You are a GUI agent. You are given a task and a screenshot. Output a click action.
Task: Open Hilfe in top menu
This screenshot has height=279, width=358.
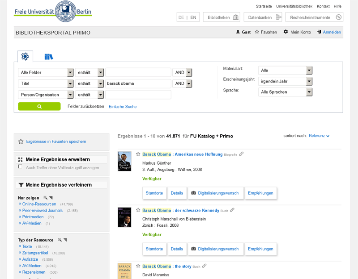tap(337, 6)
